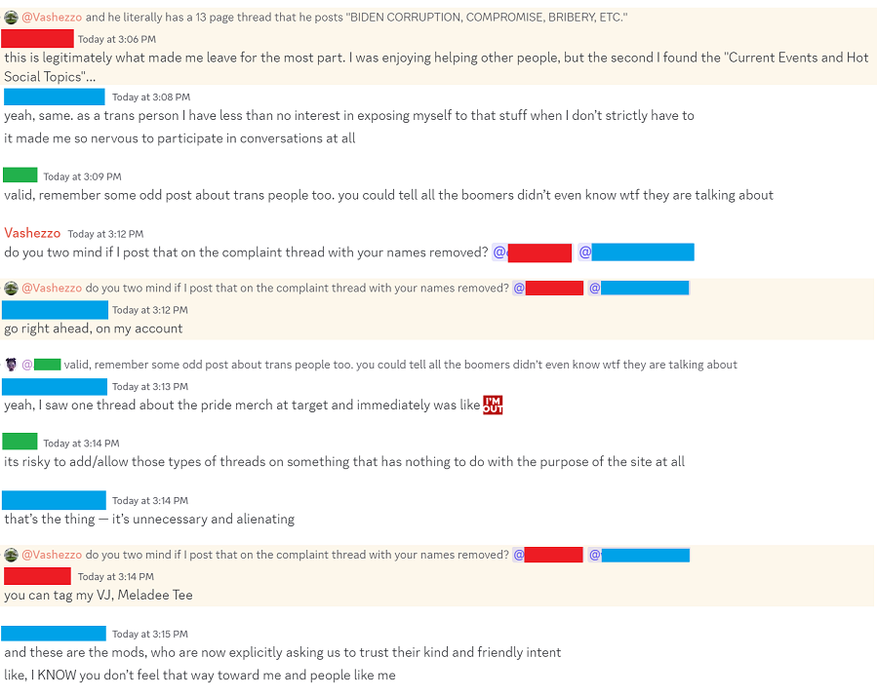Click the blue-redacted @mention in Vashezzo's message
This screenshot has width=877, height=696.
tap(636, 252)
